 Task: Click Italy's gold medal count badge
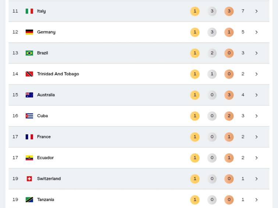pos(195,11)
